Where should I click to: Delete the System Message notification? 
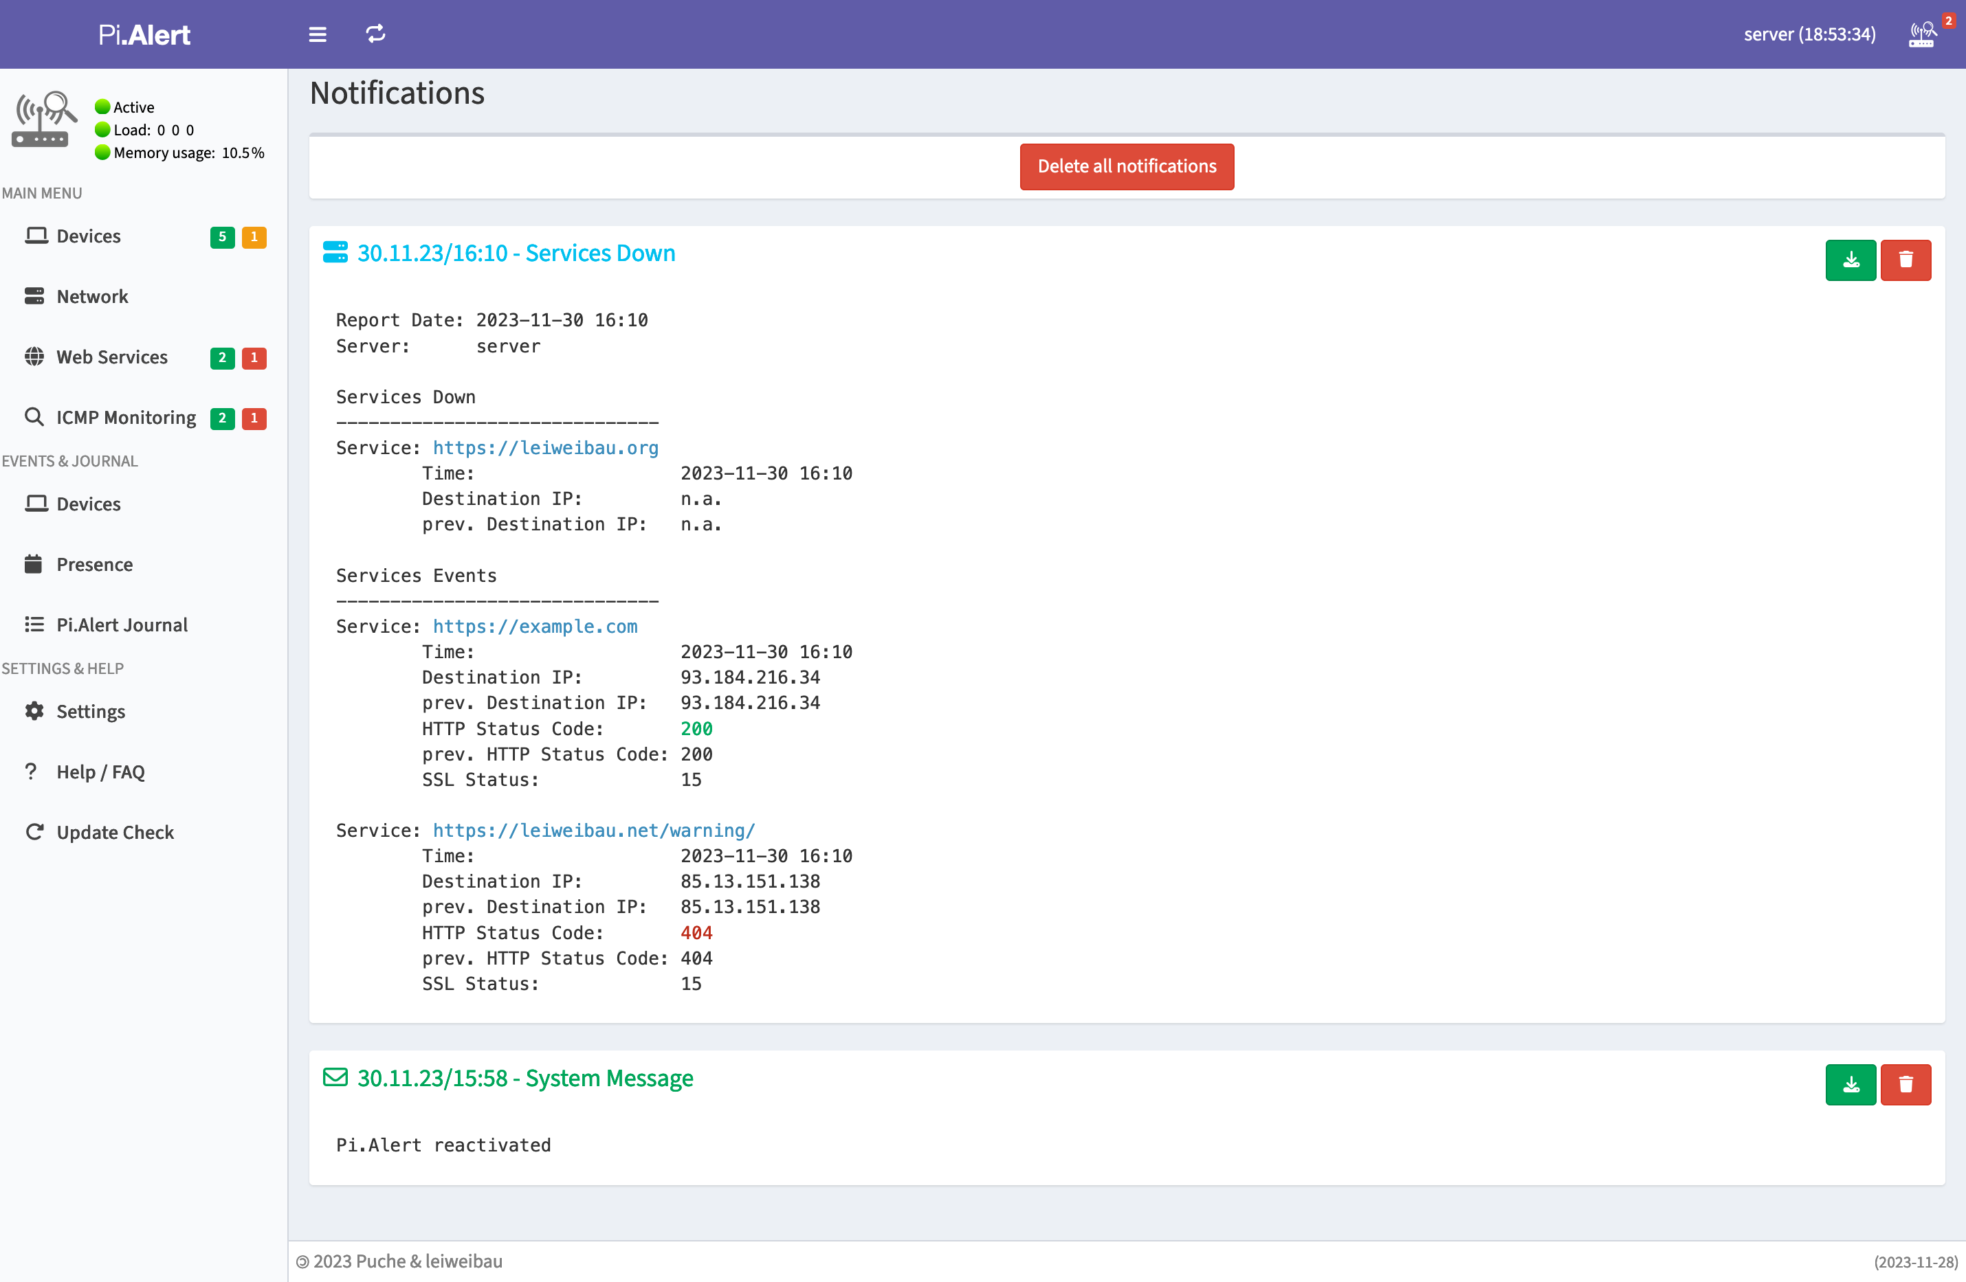[1905, 1085]
